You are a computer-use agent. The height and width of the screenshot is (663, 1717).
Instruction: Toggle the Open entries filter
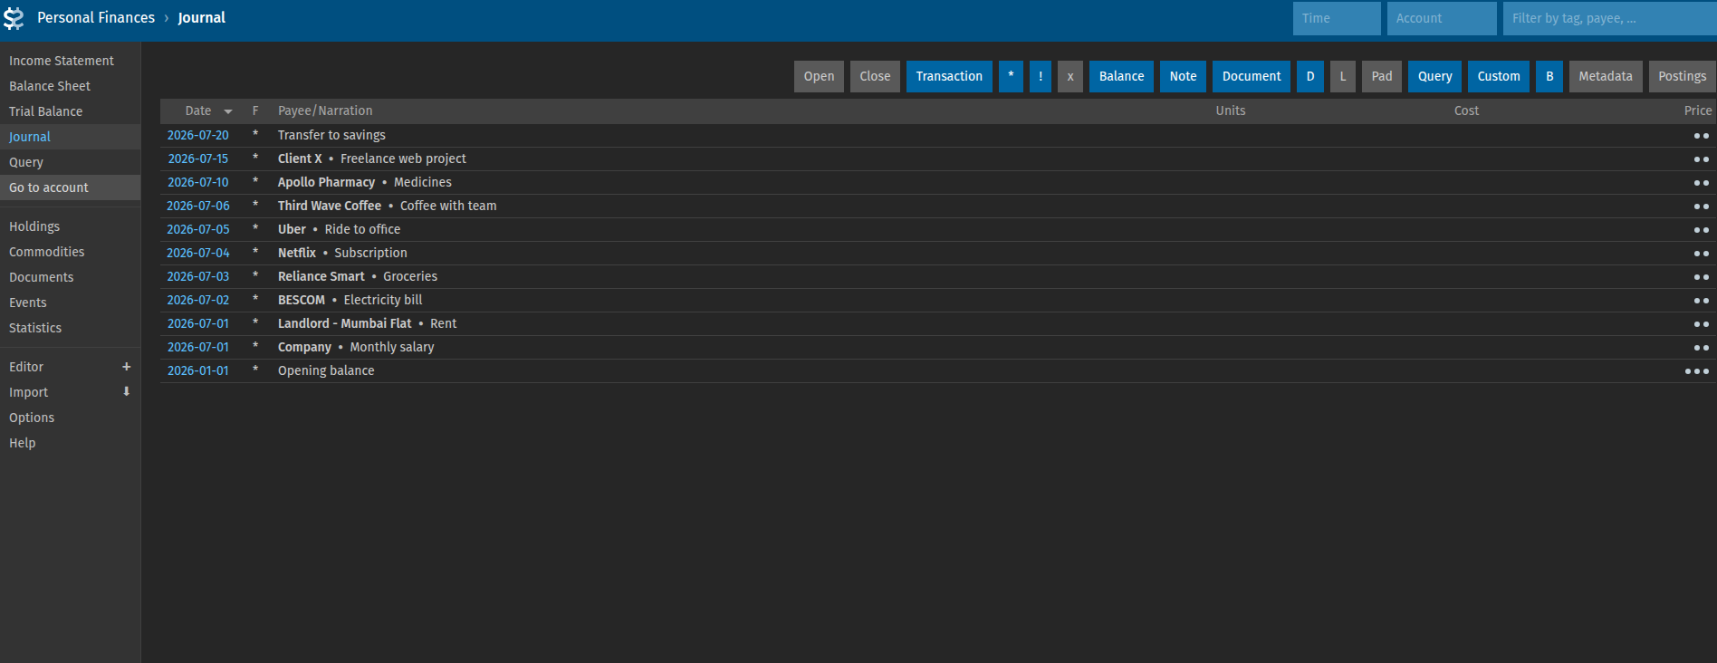tap(820, 76)
